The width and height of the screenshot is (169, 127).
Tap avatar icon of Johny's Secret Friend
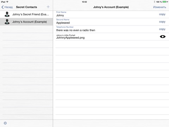point(7,14)
